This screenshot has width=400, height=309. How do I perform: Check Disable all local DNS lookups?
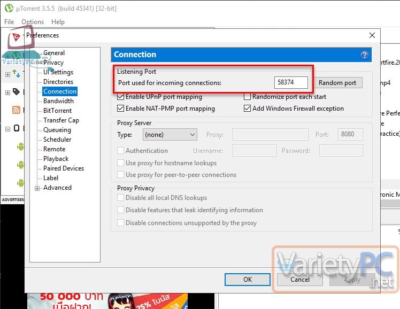120,198
